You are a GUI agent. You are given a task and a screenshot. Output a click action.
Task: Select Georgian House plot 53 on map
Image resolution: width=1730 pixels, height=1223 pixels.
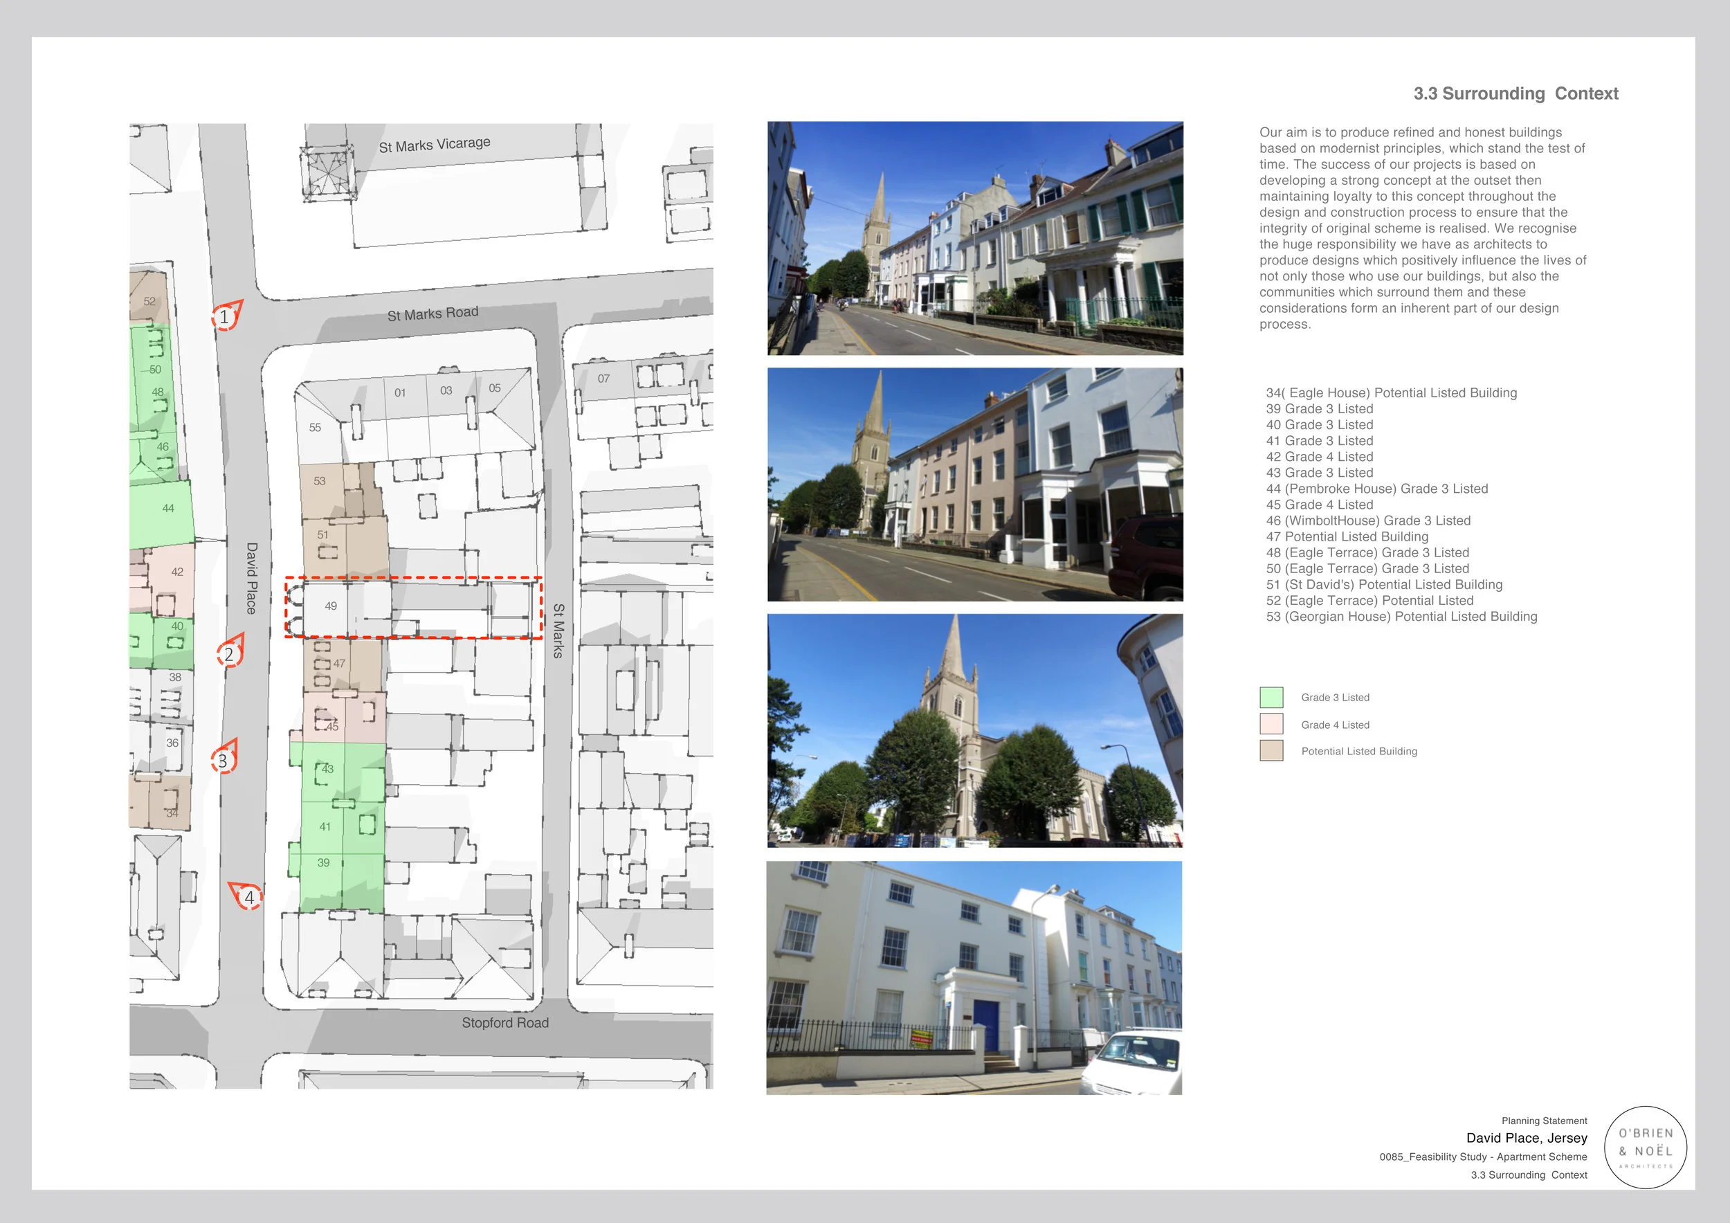[320, 479]
